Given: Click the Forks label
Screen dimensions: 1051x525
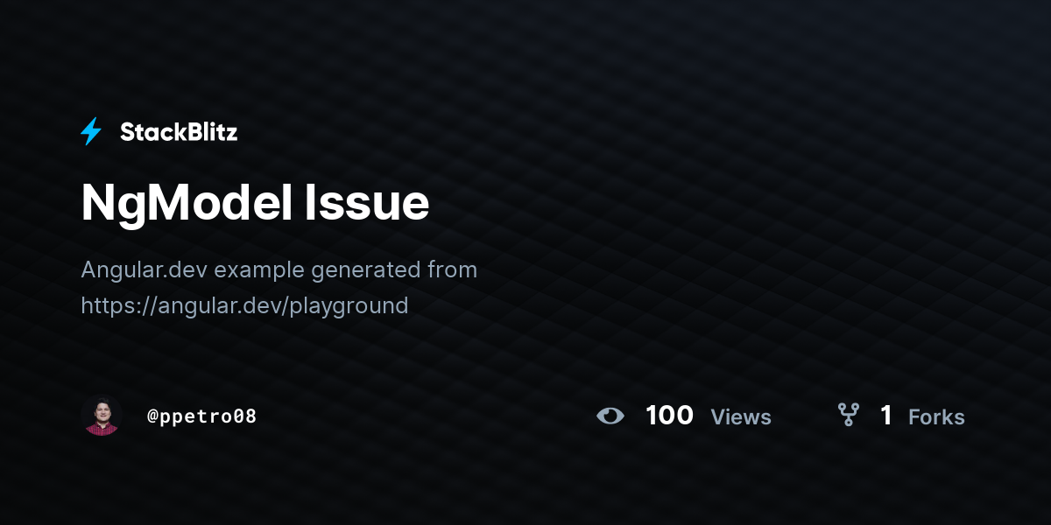Looking at the screenshot, I should coord(936,417).
